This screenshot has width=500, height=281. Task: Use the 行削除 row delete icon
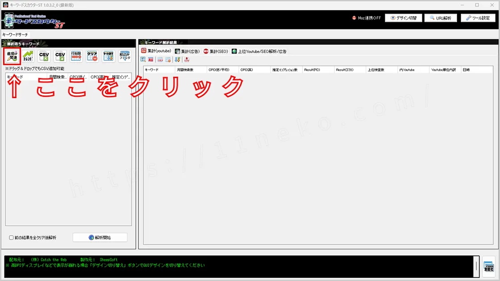[76, 56]
